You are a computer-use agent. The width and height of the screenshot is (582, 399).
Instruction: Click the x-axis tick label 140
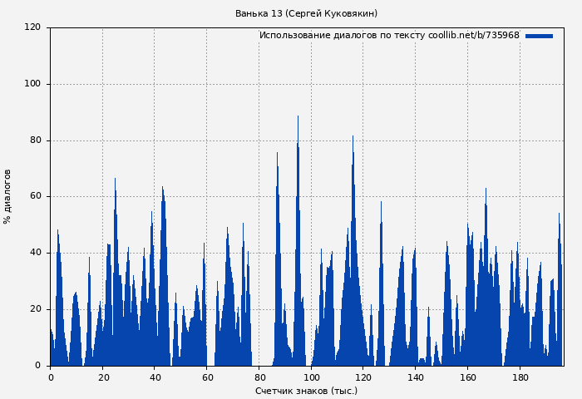pos(416,377)
